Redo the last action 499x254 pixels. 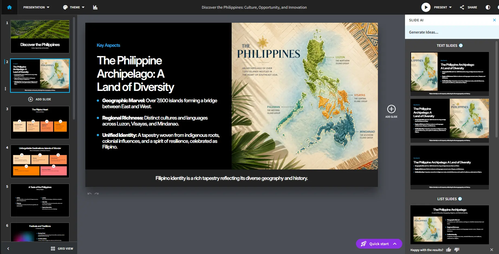tap(97, 193)
